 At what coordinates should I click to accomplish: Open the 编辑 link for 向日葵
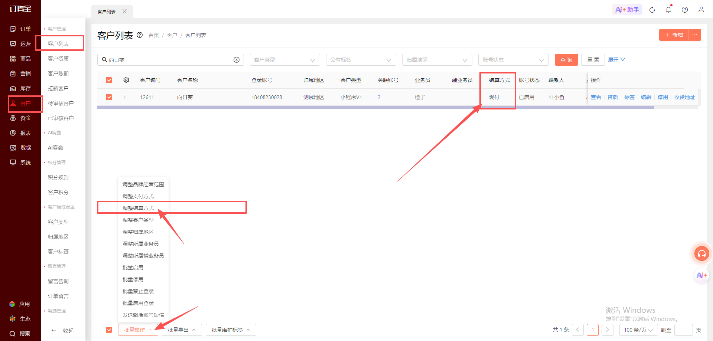646,97
